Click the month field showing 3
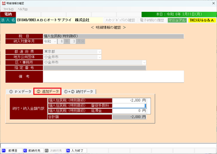Image resolution: width=217 pixels, height=154 pixels. (73, 42)
